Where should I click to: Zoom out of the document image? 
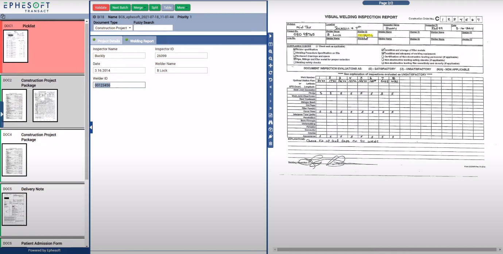(270, 58)
